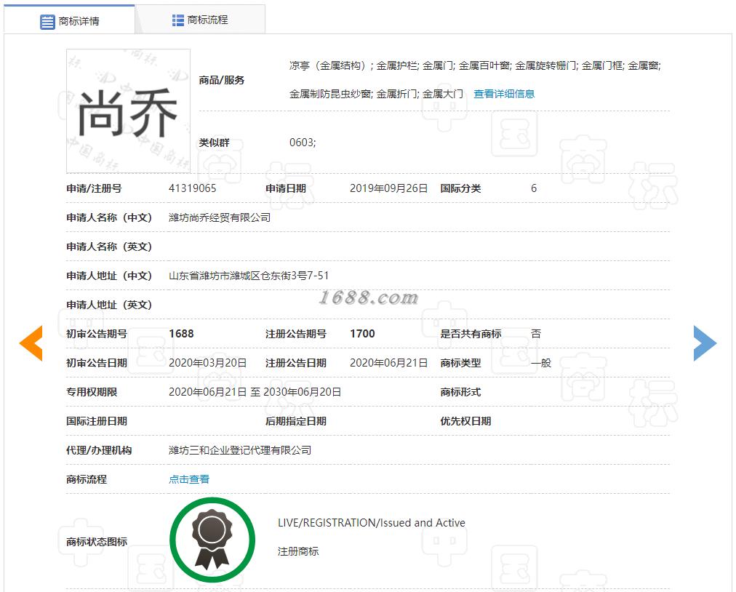736x592 pixels.
Task: Click the registered trademark status badge icon
Action: pyautogui.click(x=212, y=540)
